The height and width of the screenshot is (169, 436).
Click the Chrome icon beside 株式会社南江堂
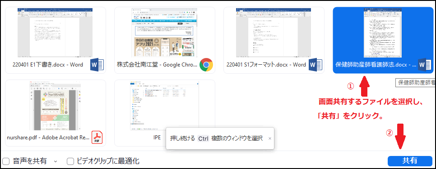206,65
